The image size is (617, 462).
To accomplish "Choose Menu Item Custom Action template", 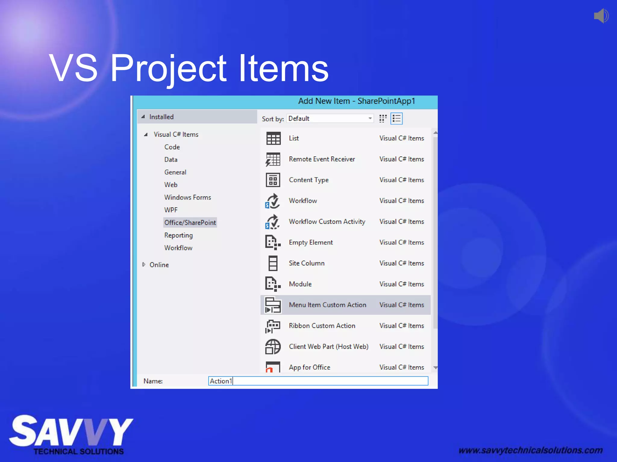I will click(327, 305).
